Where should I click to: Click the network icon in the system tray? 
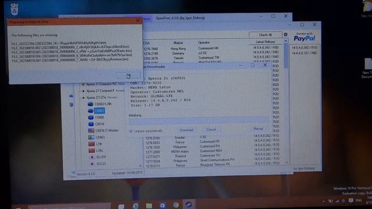337,201
